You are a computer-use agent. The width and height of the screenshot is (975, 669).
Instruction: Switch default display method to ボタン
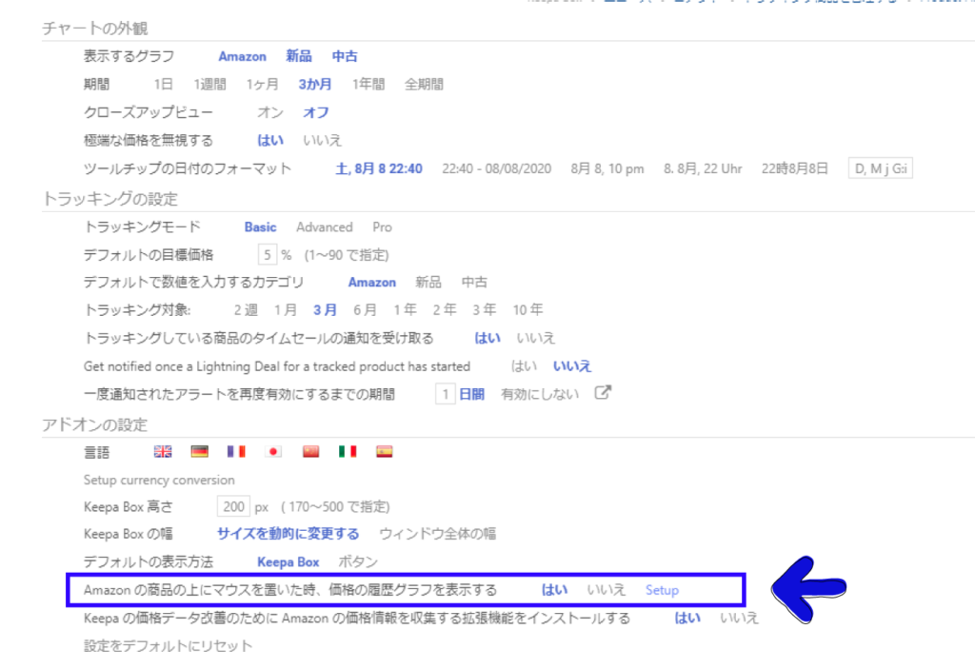point(358,561)
